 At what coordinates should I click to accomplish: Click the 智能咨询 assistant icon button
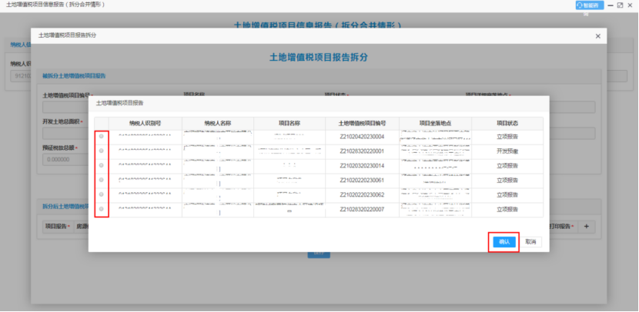[x=589, y=5]
